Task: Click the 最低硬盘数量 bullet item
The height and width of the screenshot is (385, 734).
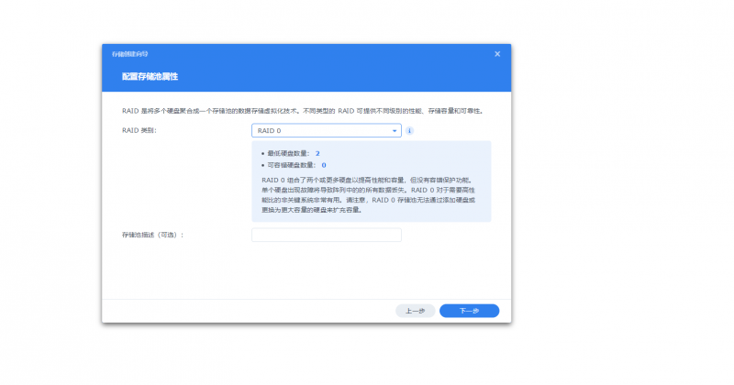Action: point(291,153)
